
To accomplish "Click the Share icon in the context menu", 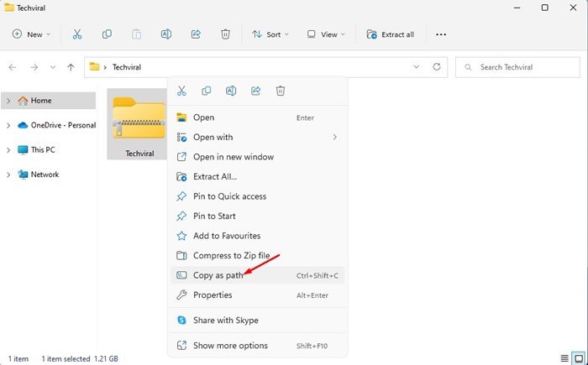I will (x=255, y=91).
